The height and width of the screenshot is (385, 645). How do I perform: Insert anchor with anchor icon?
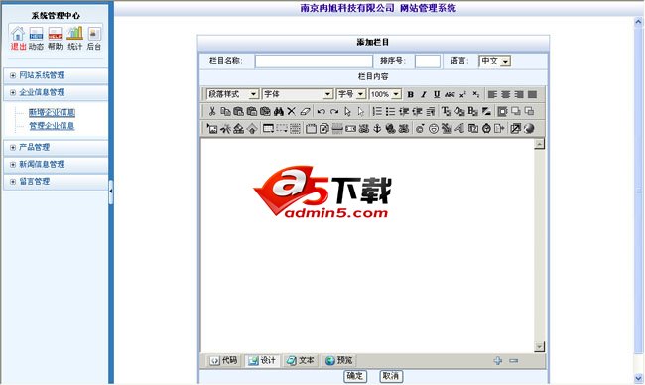coord(377,129)
